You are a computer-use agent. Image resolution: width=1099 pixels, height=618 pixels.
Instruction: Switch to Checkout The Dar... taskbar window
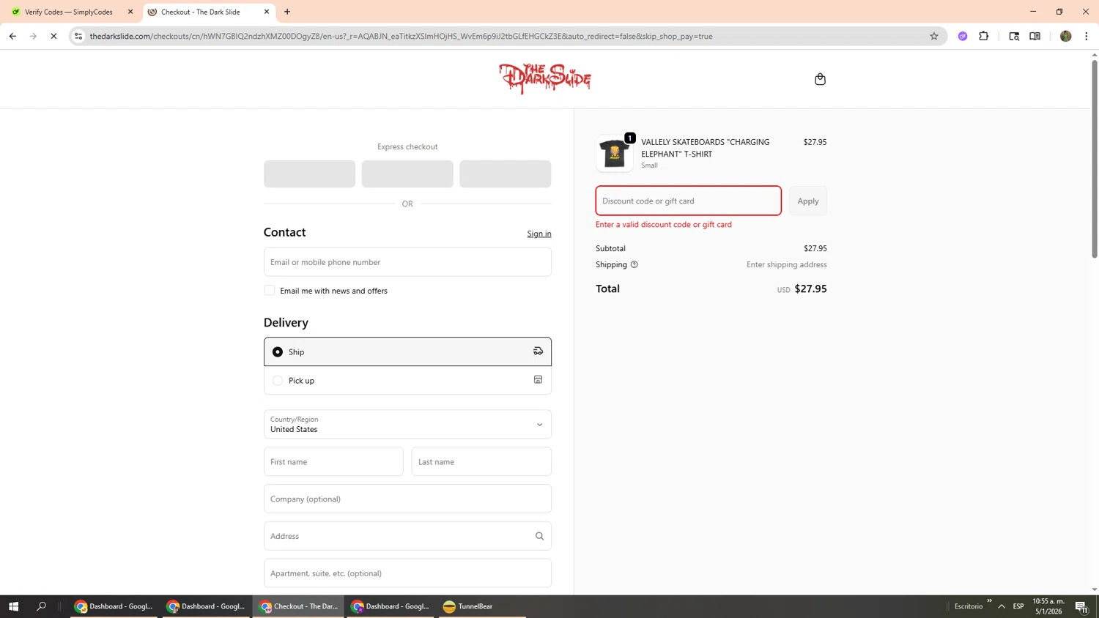click(x=298, y=606)
